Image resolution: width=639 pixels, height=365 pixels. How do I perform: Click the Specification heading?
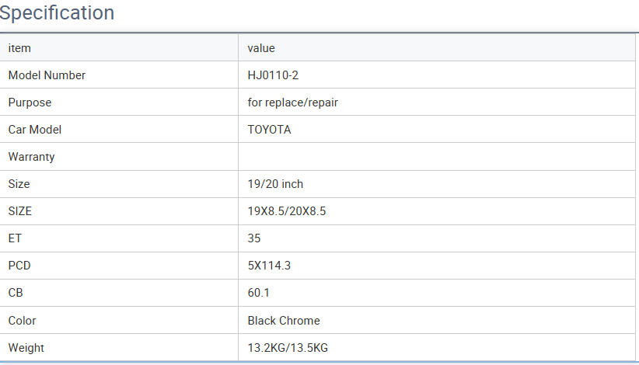tap(58, 13)
